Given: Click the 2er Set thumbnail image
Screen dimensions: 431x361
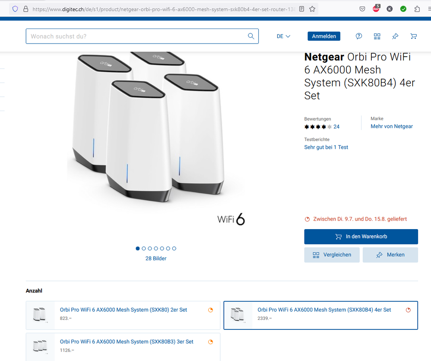Looking at the screenshot, I should [x=40, y=315].
